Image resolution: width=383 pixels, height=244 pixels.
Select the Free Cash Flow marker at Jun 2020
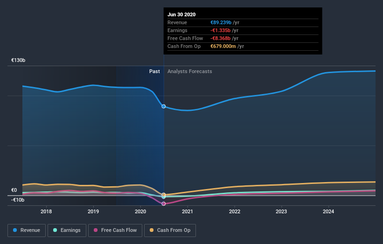point(164,203)
